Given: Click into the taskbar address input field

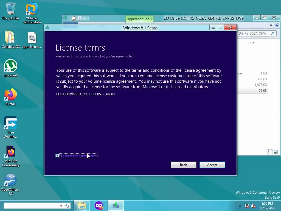Looking at the screenshot, I should pos(32,206).
